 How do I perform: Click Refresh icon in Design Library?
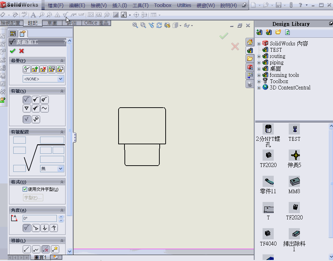pyautogui.click(x=287, y=32)
